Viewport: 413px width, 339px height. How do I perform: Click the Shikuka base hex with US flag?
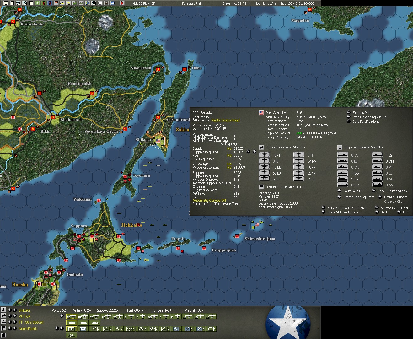(x=158, y=141)
